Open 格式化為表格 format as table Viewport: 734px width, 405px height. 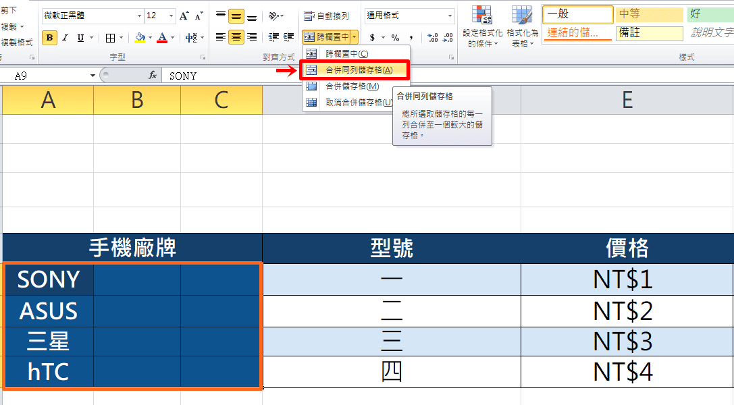tap(523, 26)
